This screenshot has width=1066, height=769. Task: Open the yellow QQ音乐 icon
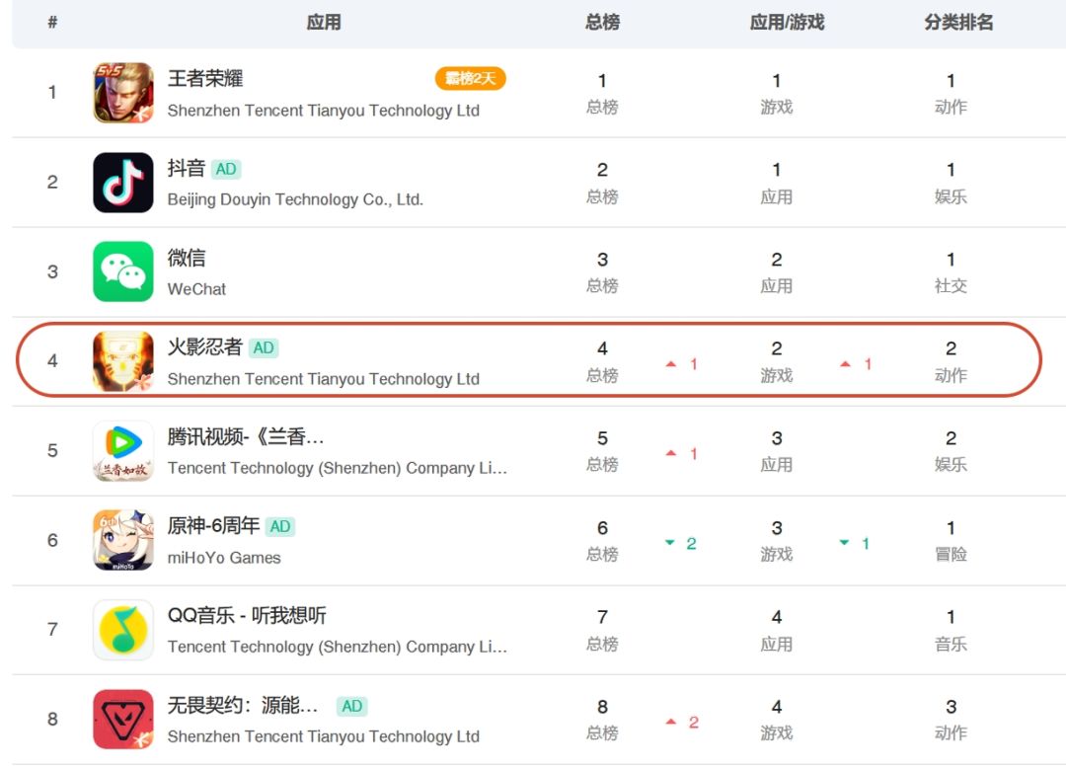[123, 630]
